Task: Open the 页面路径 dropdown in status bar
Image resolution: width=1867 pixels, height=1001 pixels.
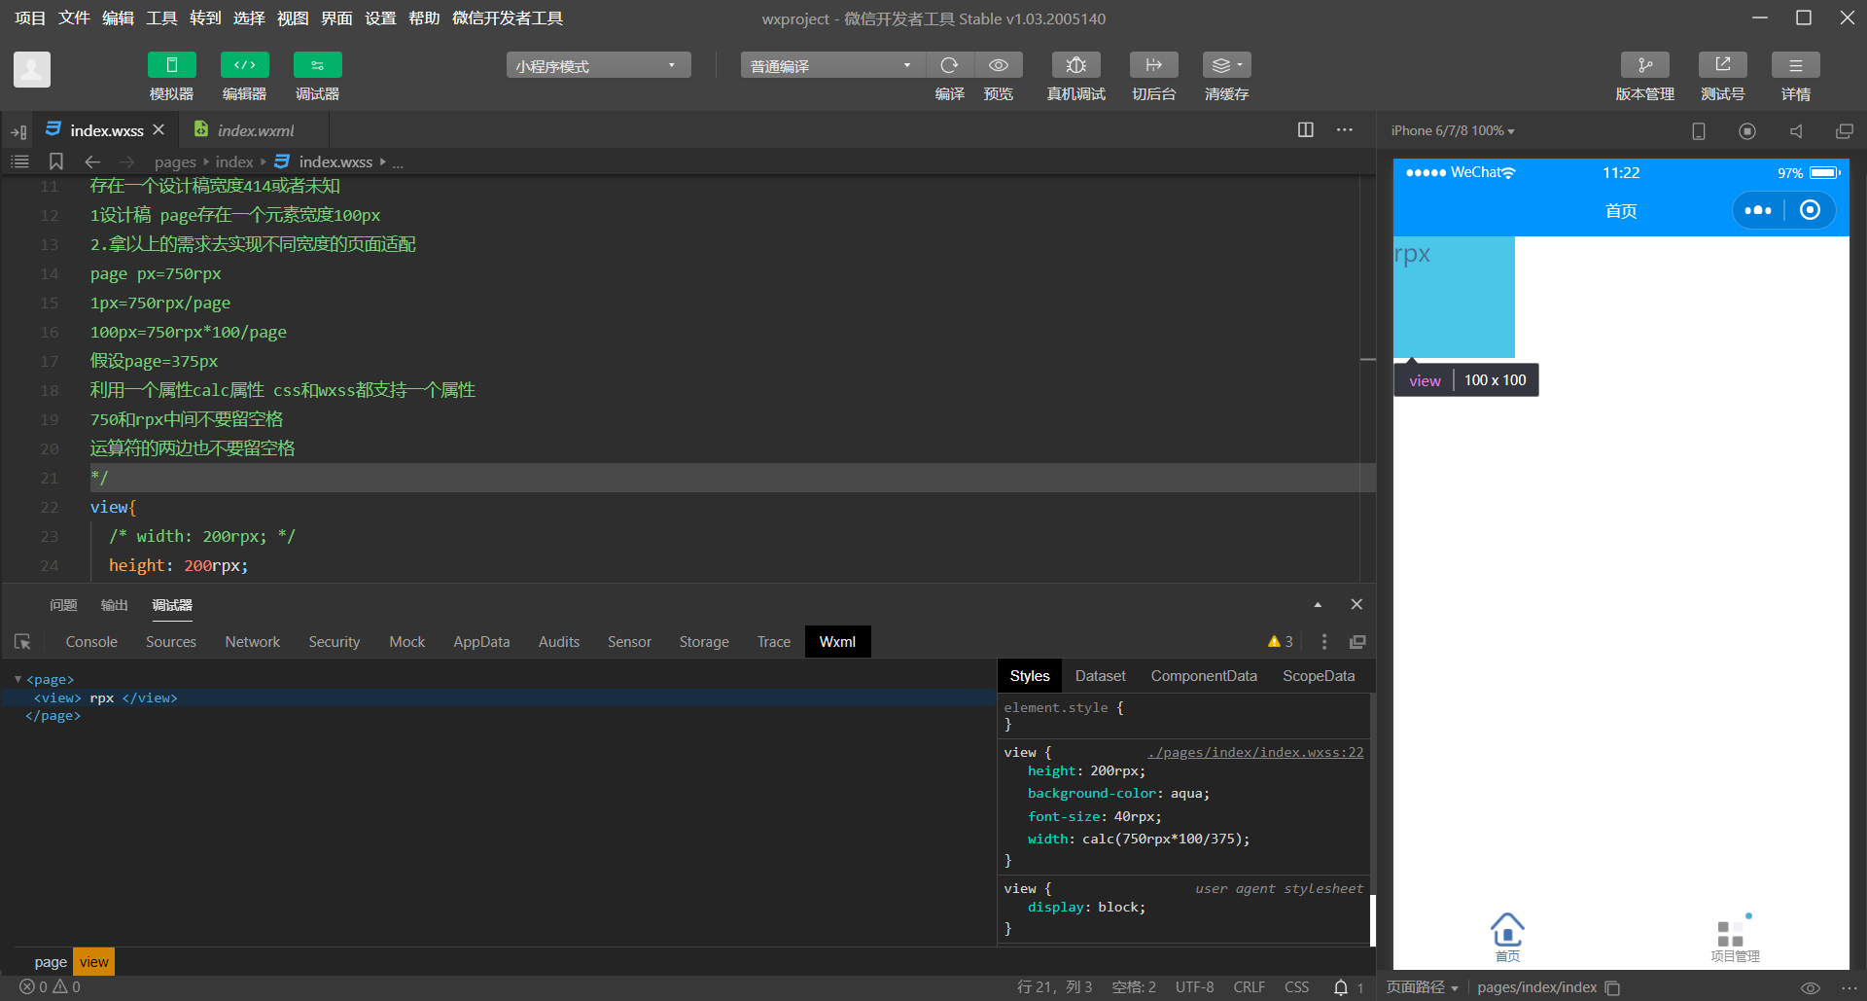Action: pyautogui.click(x=1422, y=987)
